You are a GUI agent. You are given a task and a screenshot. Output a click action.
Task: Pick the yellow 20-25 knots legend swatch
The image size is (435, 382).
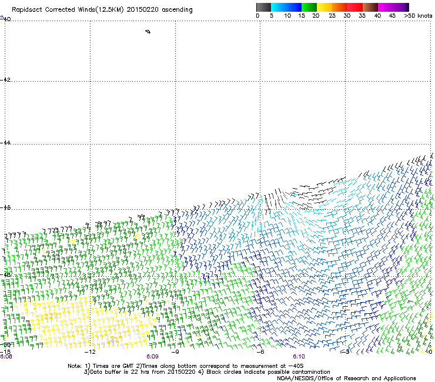(324, 7)
